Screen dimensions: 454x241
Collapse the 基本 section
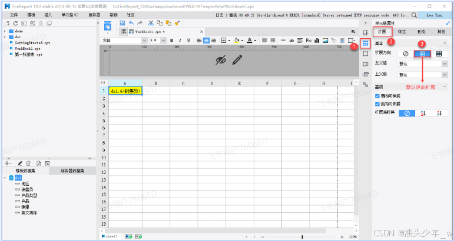[445, 43]
